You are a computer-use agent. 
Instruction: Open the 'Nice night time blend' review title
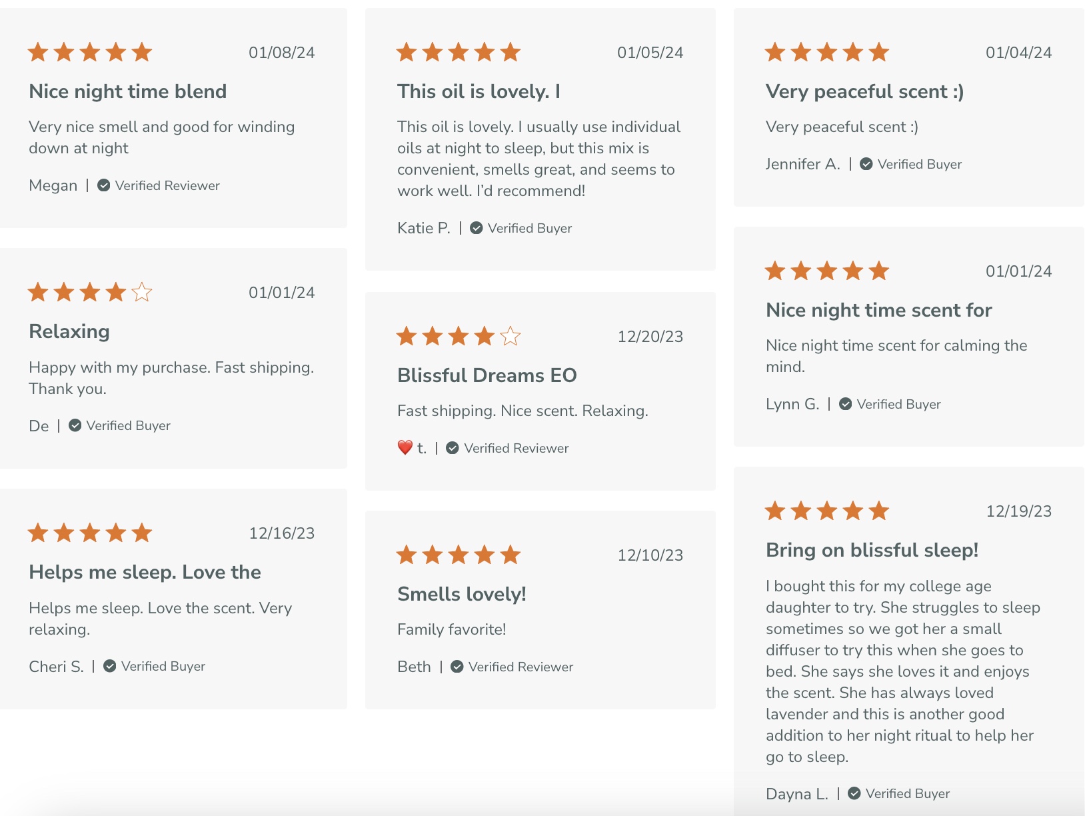(x=128, y=91)
